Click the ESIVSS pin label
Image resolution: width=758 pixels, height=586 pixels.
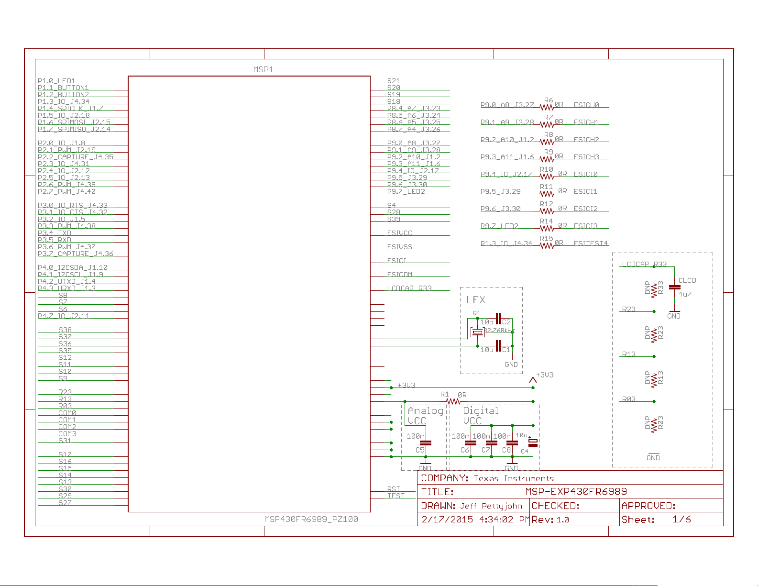coord(399,247)
